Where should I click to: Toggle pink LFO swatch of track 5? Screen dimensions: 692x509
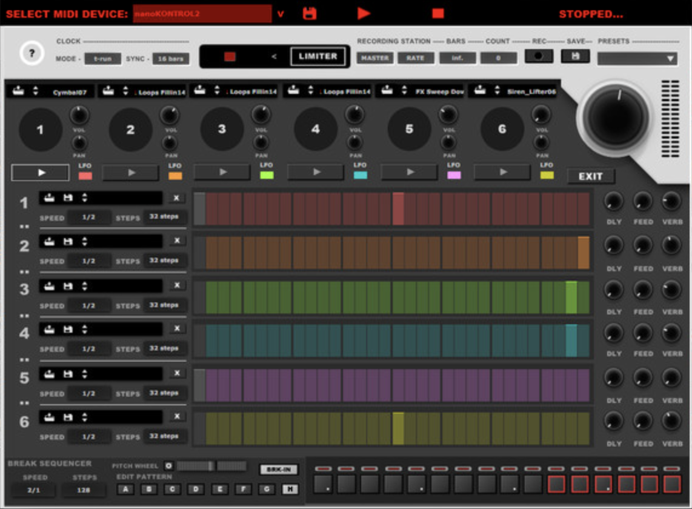point(454,175)
